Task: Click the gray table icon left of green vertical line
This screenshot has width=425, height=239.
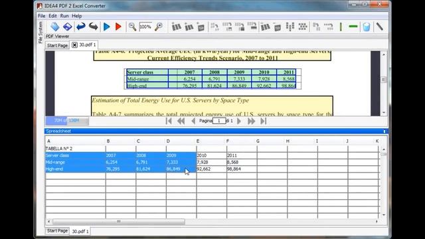Action: pos(329,27)
